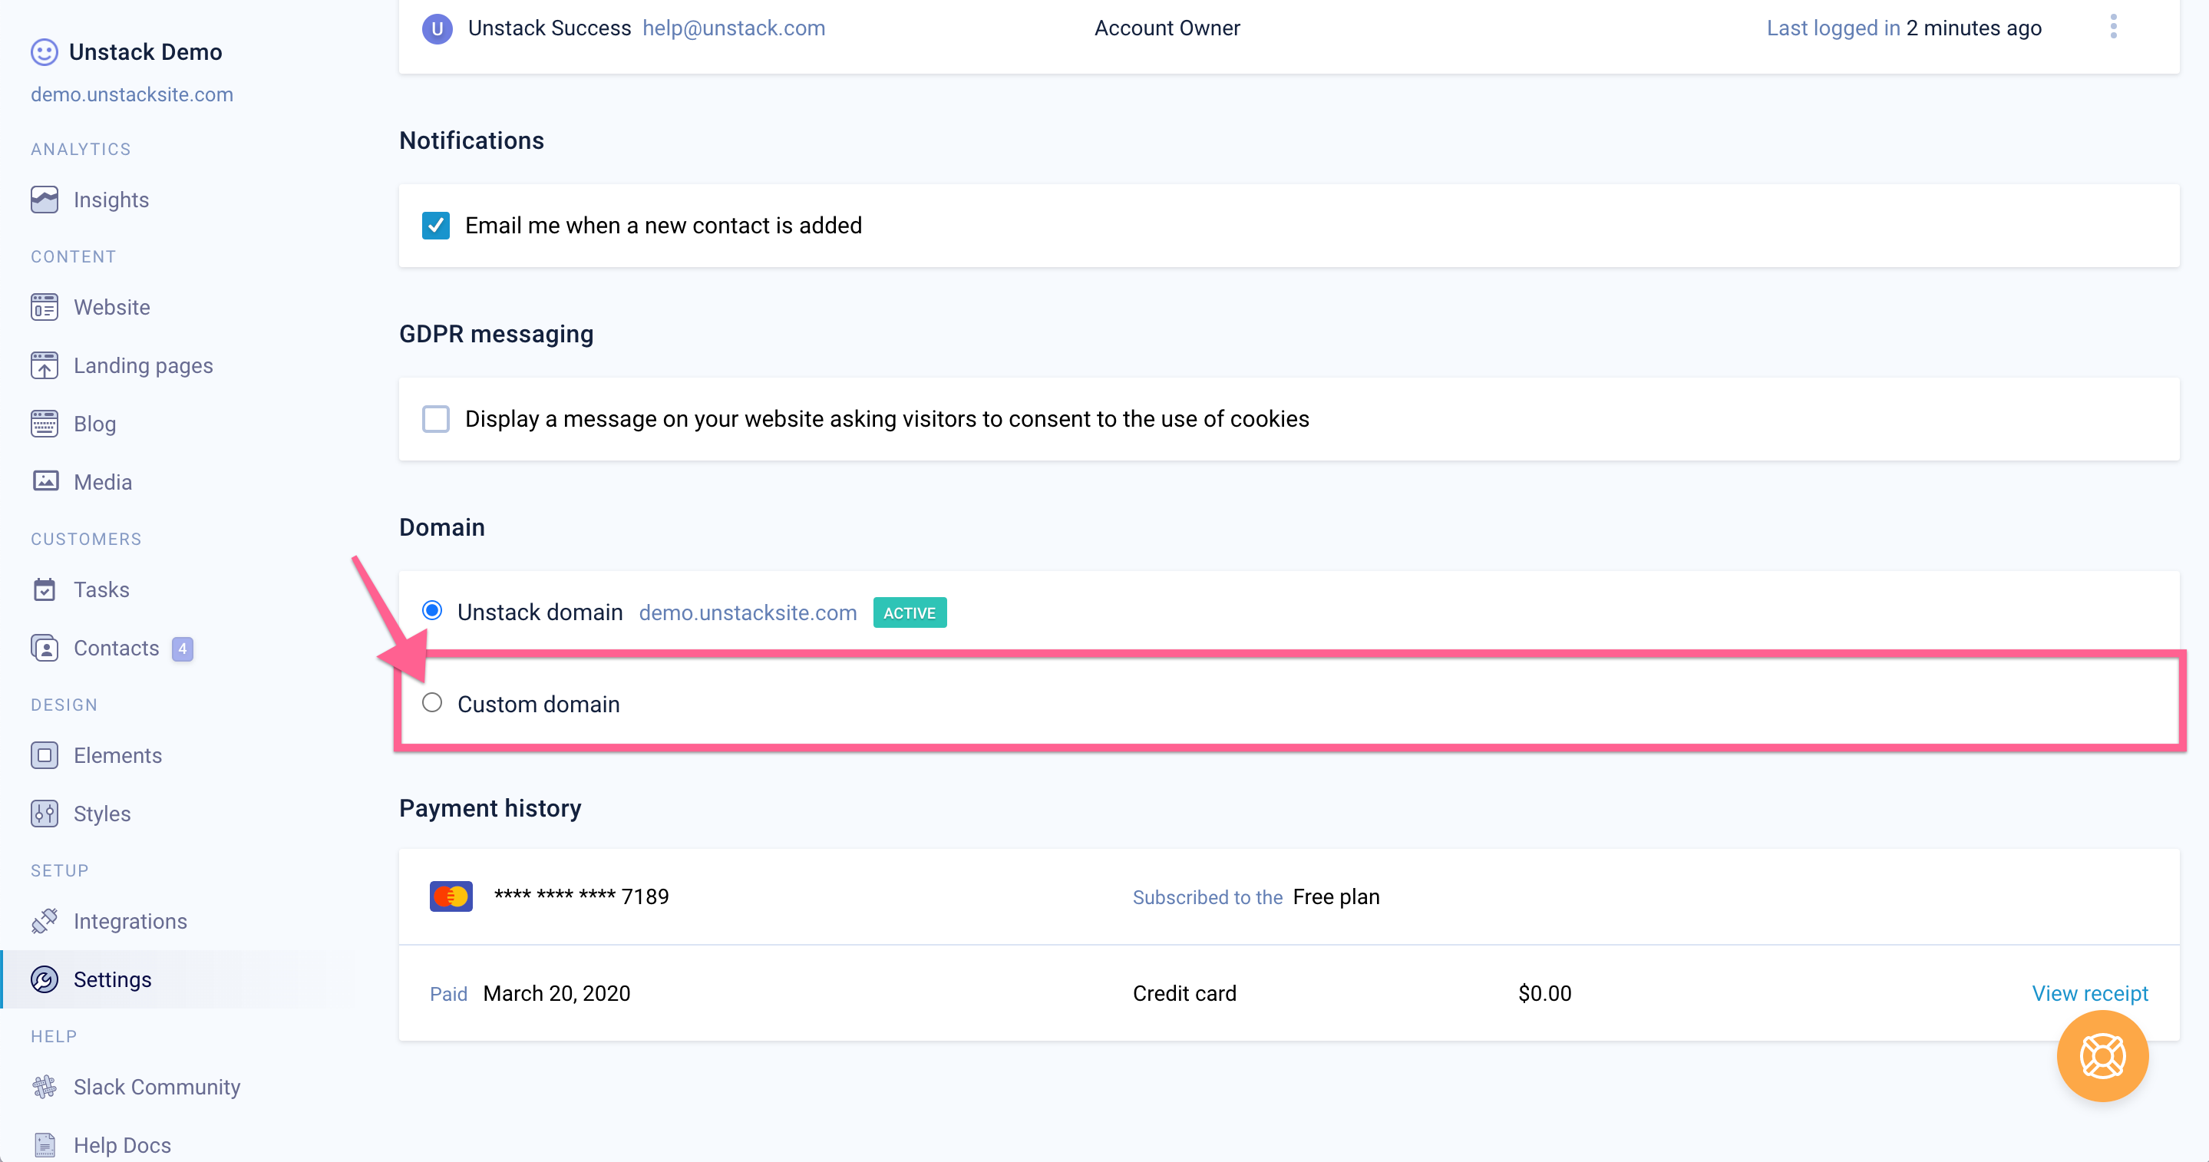Click the Help Docs document icon
This screenshot has width=2209, height=1162.
45,1145
